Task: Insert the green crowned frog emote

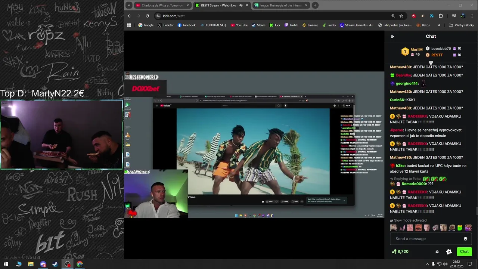Action: (460, 228)
